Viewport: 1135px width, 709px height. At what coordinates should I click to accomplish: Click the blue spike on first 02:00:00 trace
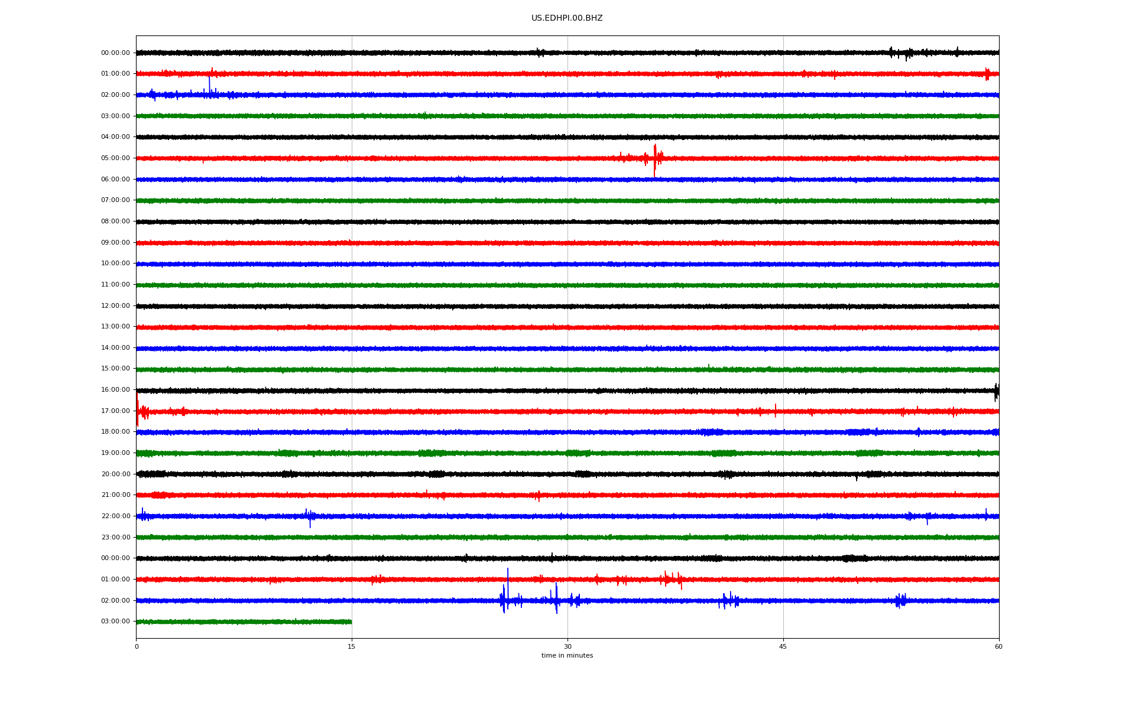[x=209, y=84]
